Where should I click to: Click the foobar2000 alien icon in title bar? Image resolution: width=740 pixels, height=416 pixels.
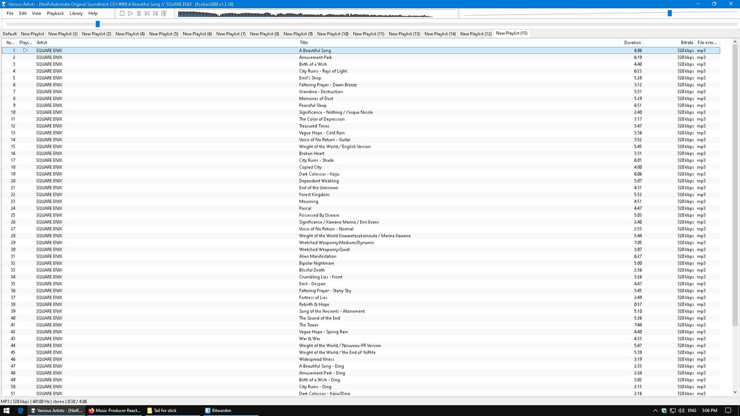[4, 4]
